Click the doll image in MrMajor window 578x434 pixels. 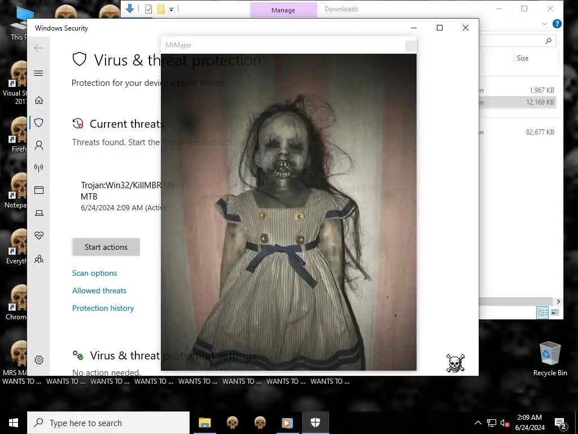288,212
